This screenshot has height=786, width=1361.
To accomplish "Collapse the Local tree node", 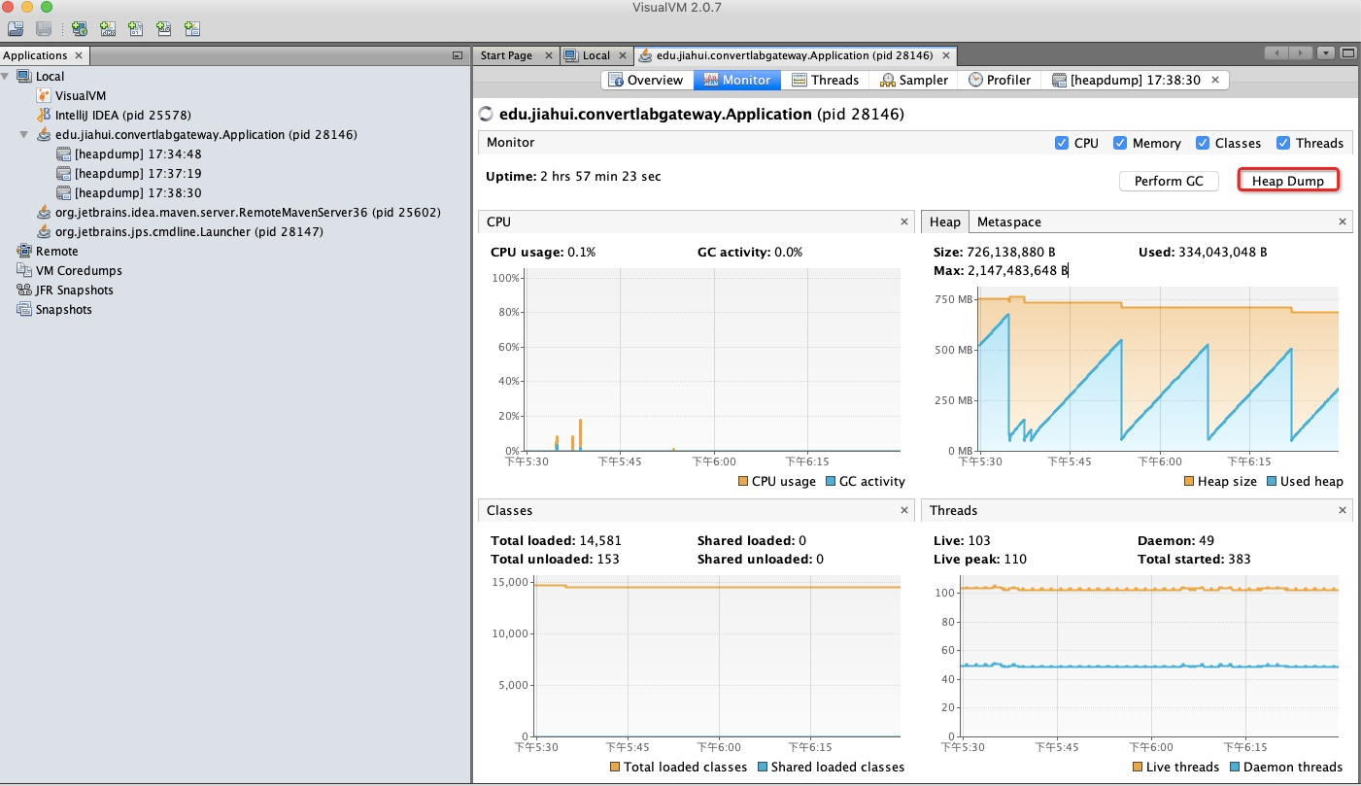I will click(x=7, y=76).
